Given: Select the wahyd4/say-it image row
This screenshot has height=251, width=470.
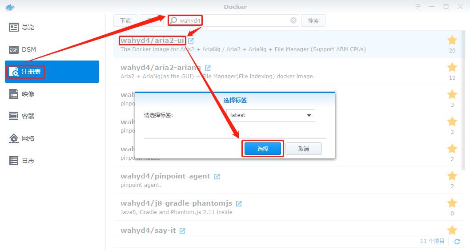Looking at the screenshot, I should click(288, 231).
